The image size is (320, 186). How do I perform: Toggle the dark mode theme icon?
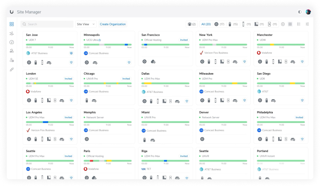tap(300, 12)
